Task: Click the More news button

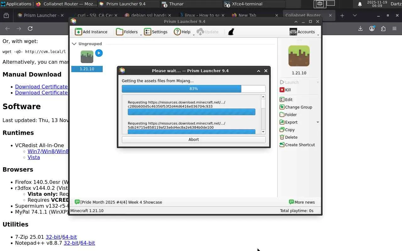Action: (x=302, y=202)
